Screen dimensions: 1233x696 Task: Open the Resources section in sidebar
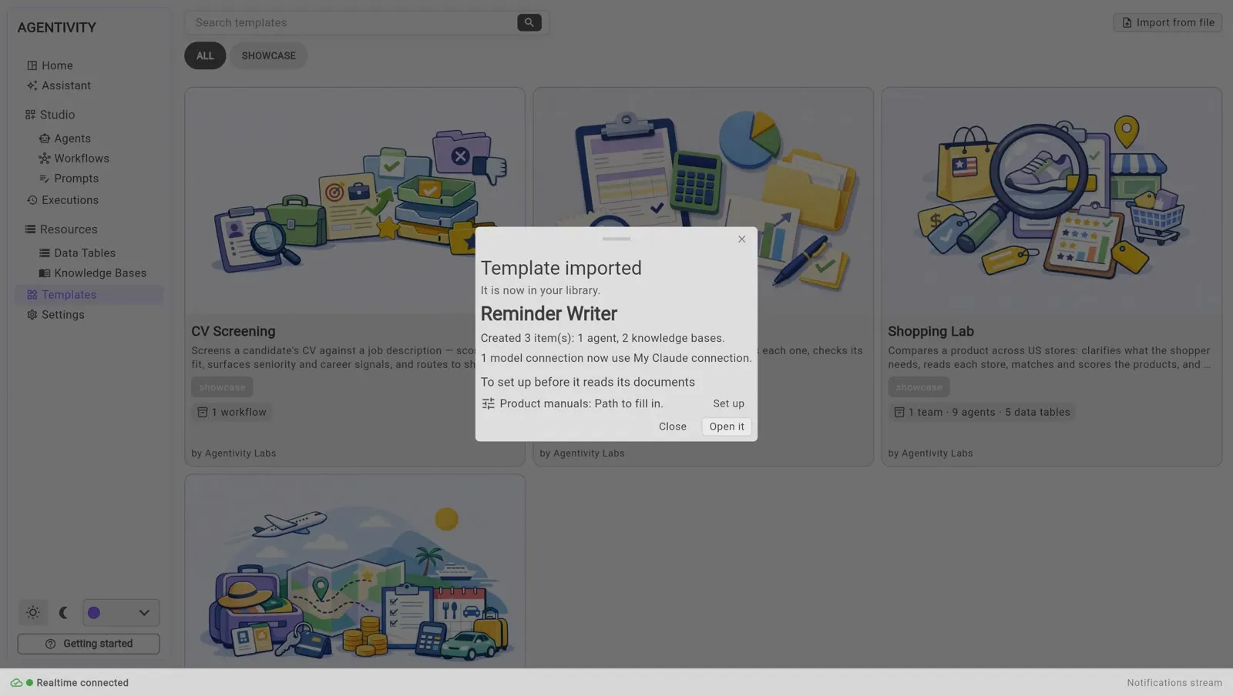point(61,229)
